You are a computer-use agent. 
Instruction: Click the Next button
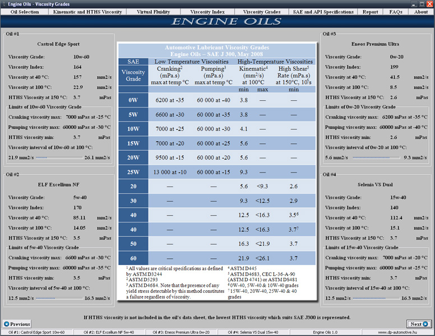(x=419, y=324)
